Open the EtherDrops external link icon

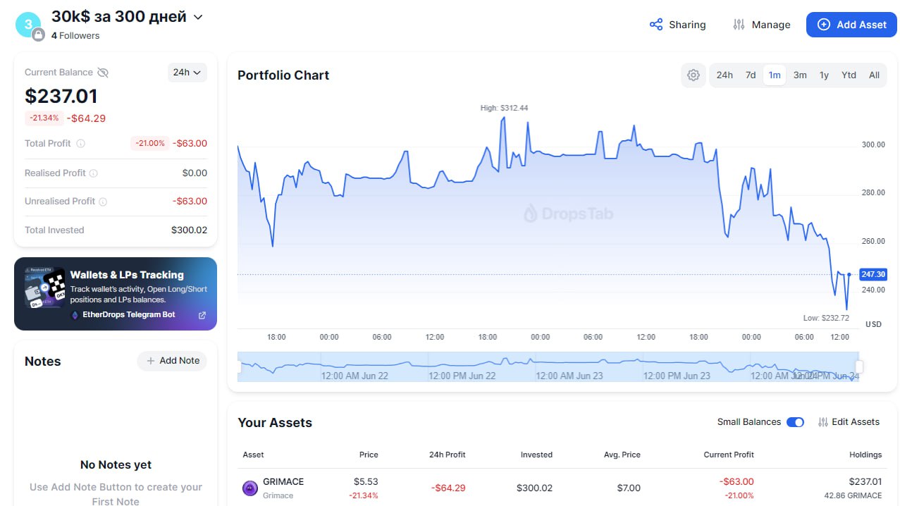(x=202, y=315)
